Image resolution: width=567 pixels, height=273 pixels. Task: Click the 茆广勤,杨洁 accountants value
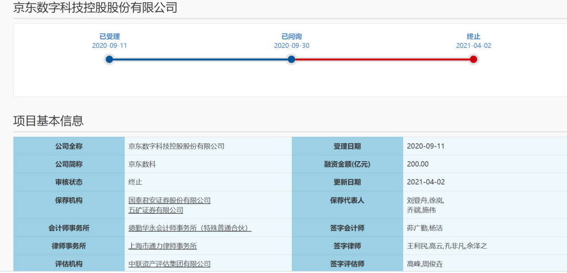[425, 228]
